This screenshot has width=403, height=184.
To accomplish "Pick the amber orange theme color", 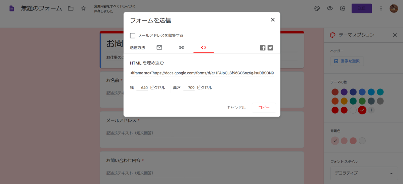I will tap(344, 101).
